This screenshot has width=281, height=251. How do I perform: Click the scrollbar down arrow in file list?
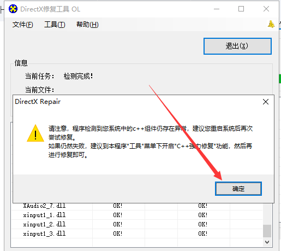coord(267,242)
